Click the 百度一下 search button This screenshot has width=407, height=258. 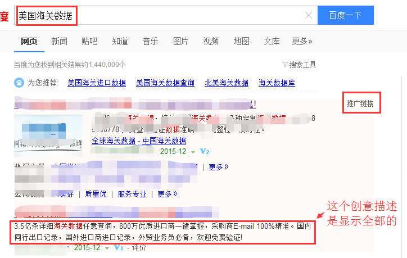click(346, 15)
